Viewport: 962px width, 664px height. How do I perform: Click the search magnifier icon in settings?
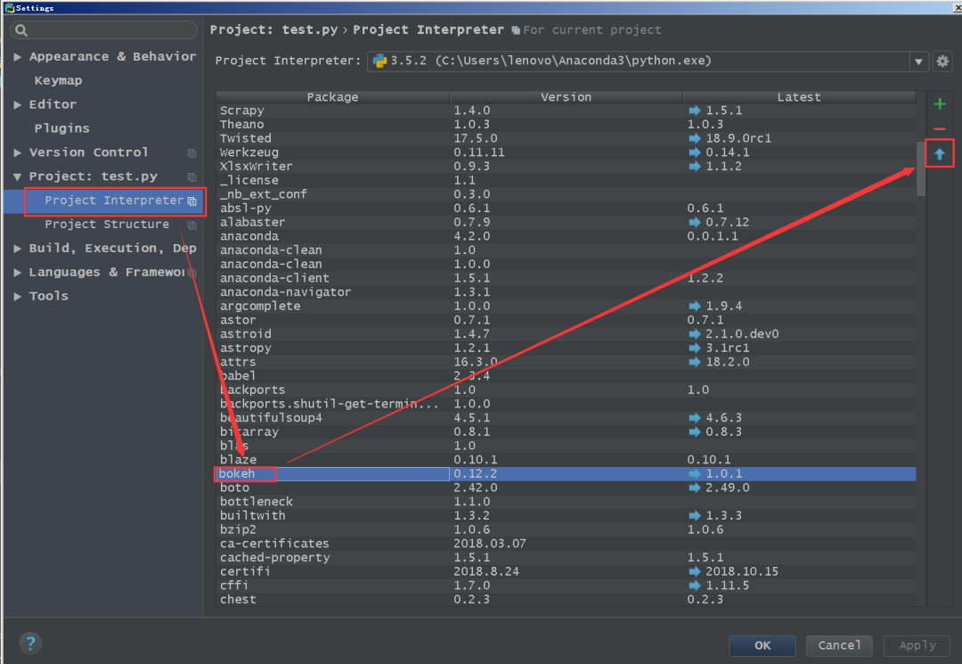pos(21,31)
